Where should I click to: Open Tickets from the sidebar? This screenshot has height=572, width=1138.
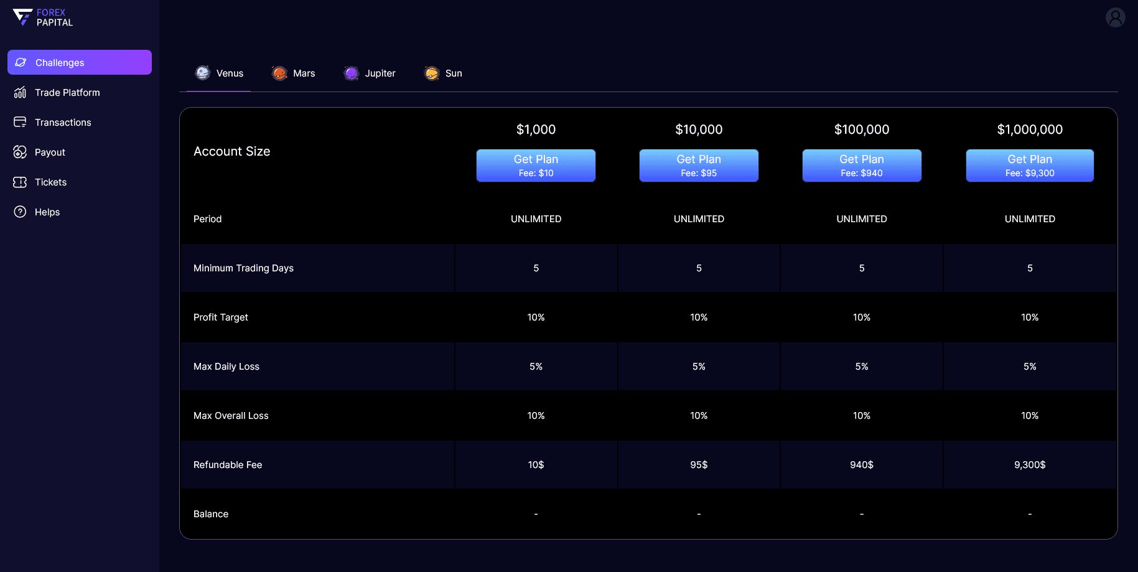click(80, 182)
